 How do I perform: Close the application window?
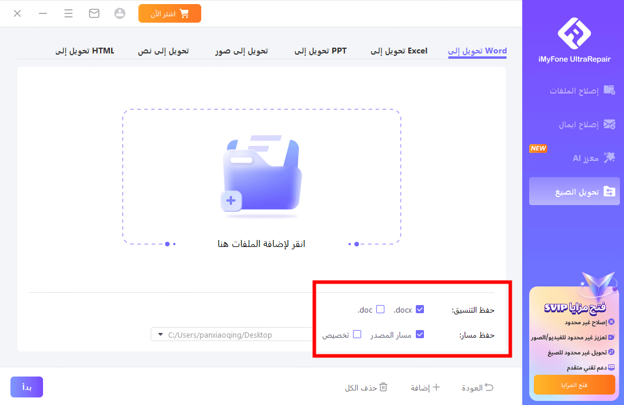point(17,13)
